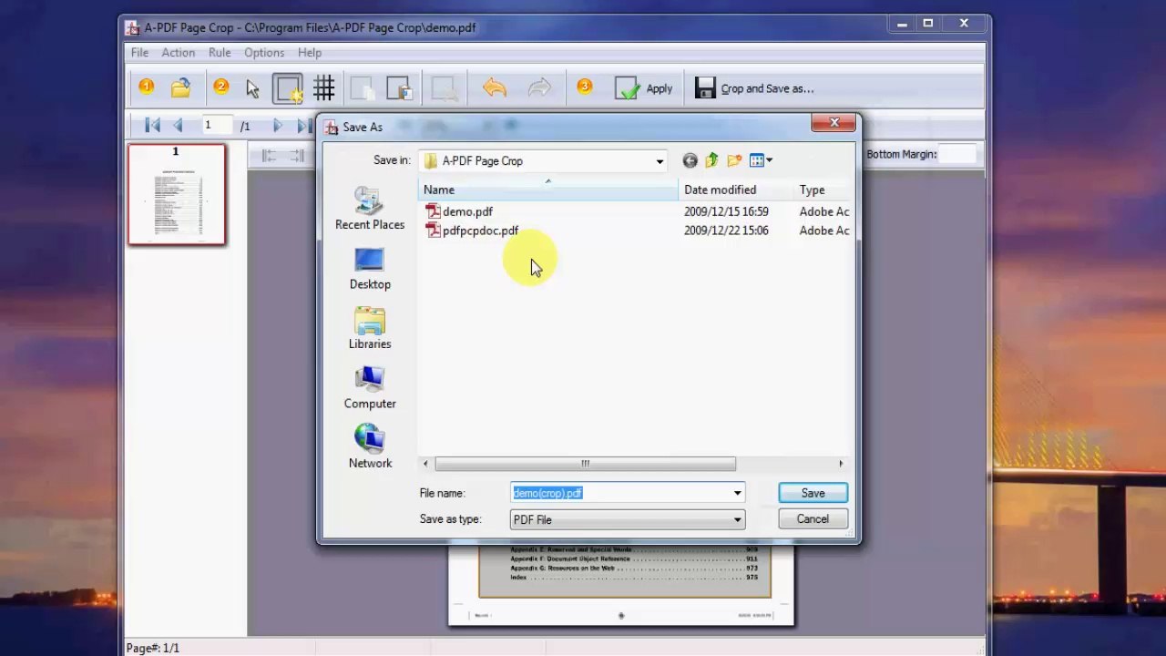Select demo.pdf file in list

[459, 211]
